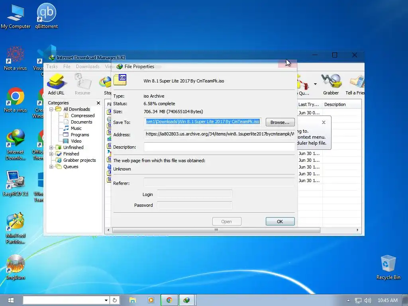The height and width of the screenshot is (306, 408).
Task: Click the Description input field
Action: [220, 147]
